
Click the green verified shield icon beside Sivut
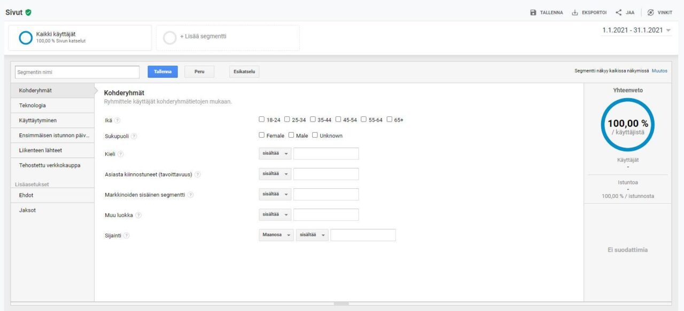pyautogui.click(x=28, y=12)
